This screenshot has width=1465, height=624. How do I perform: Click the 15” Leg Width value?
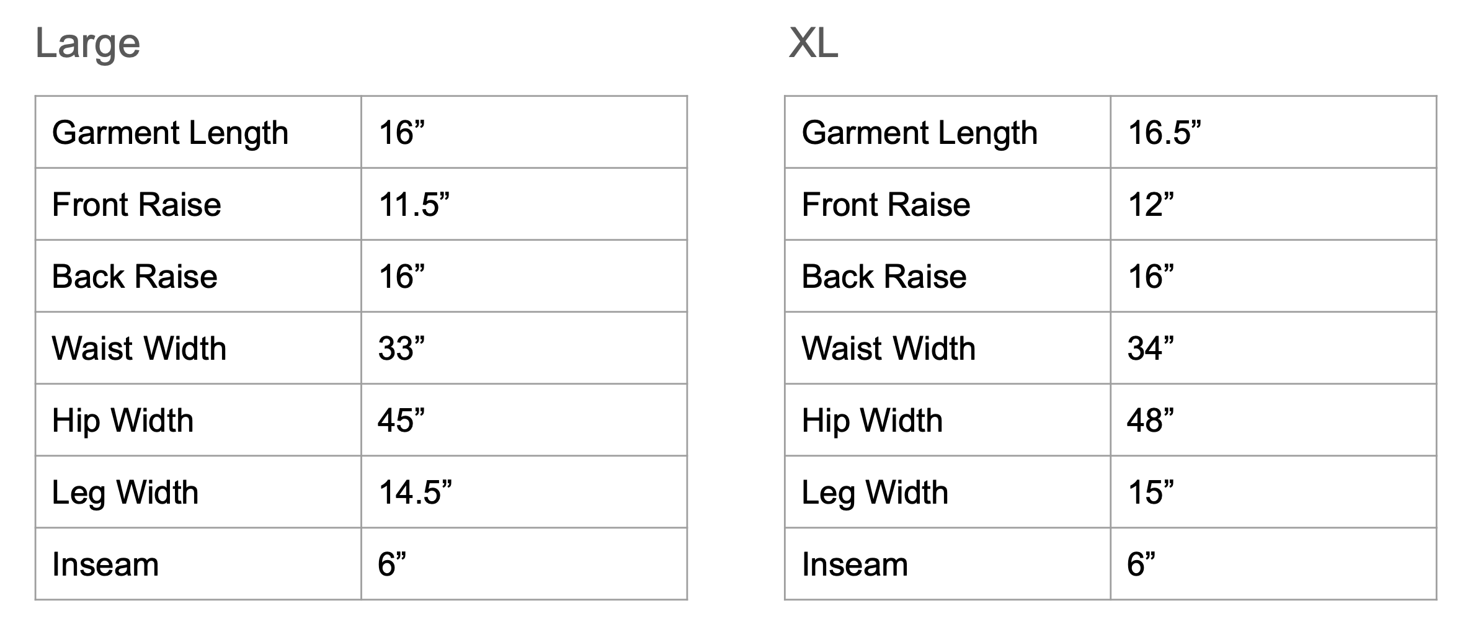1151,493
